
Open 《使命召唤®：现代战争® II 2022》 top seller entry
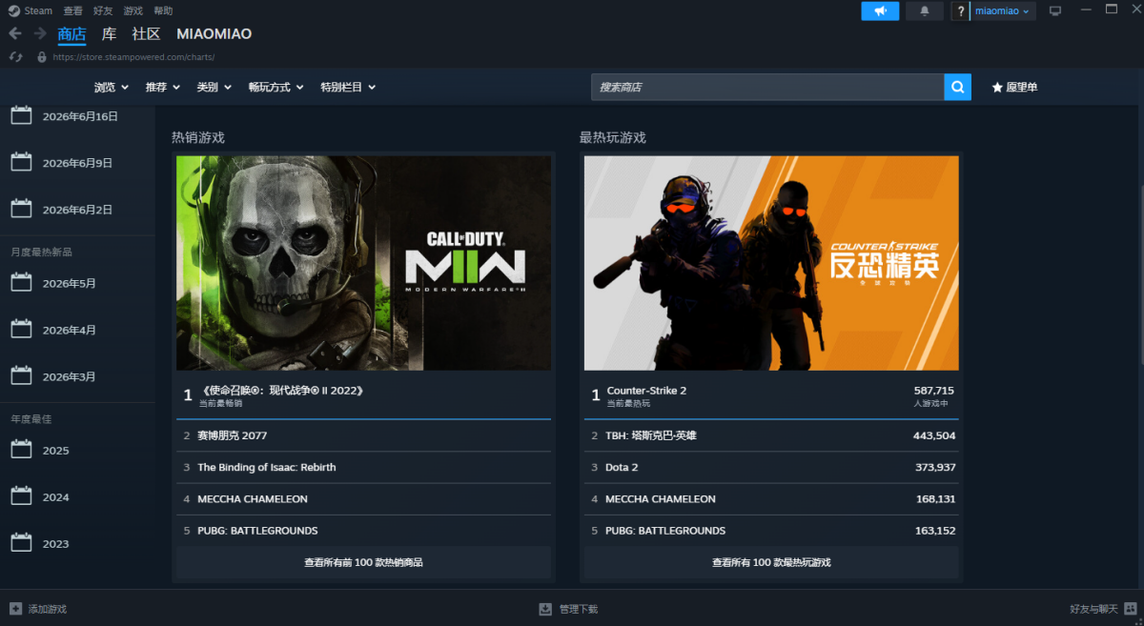[363, 395]
